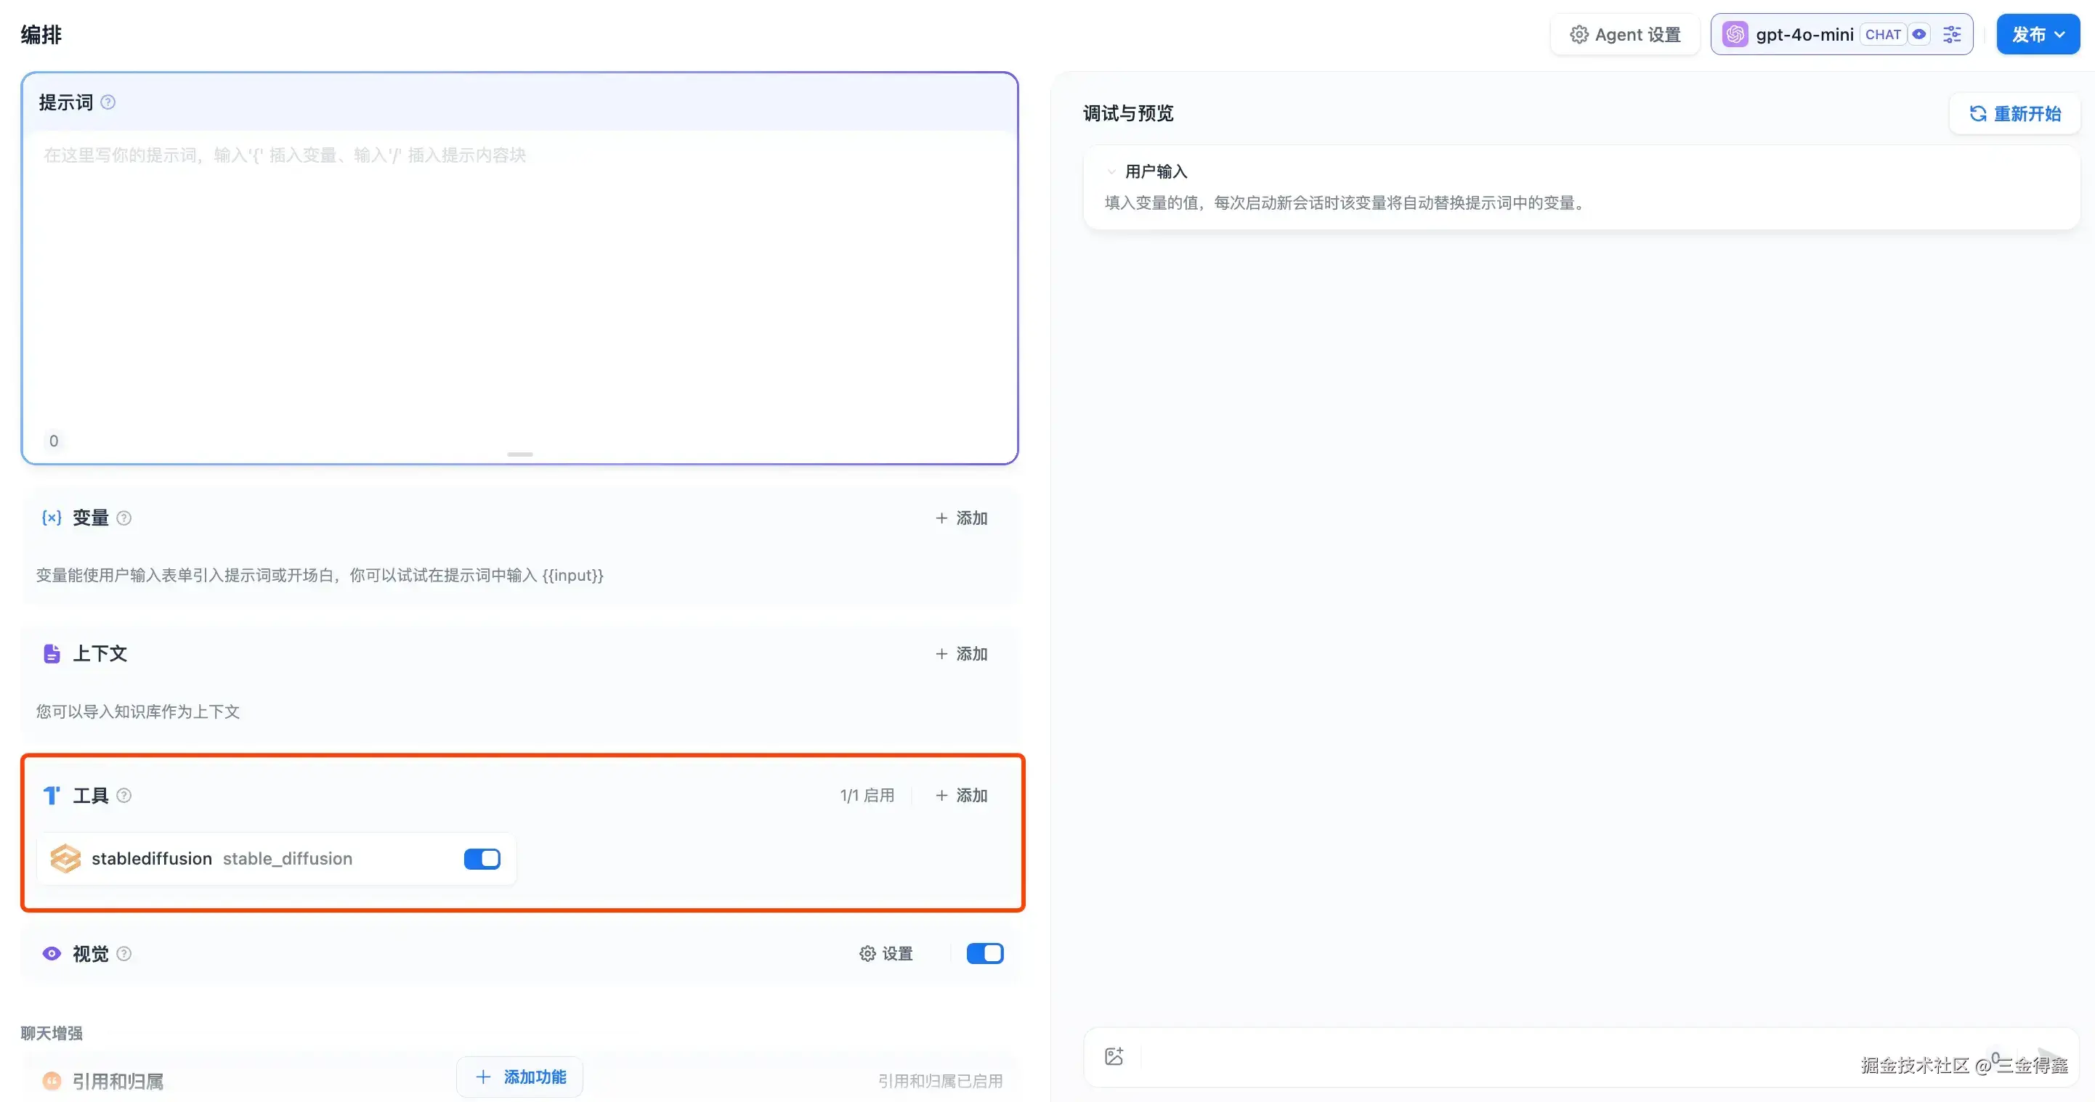The image size is (2095, 1102).
Task: Disable the stable_diffusion tool toggle
Action: click(x=482, y=859)
